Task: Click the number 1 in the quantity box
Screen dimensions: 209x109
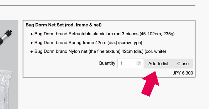Action: [121, 63]
